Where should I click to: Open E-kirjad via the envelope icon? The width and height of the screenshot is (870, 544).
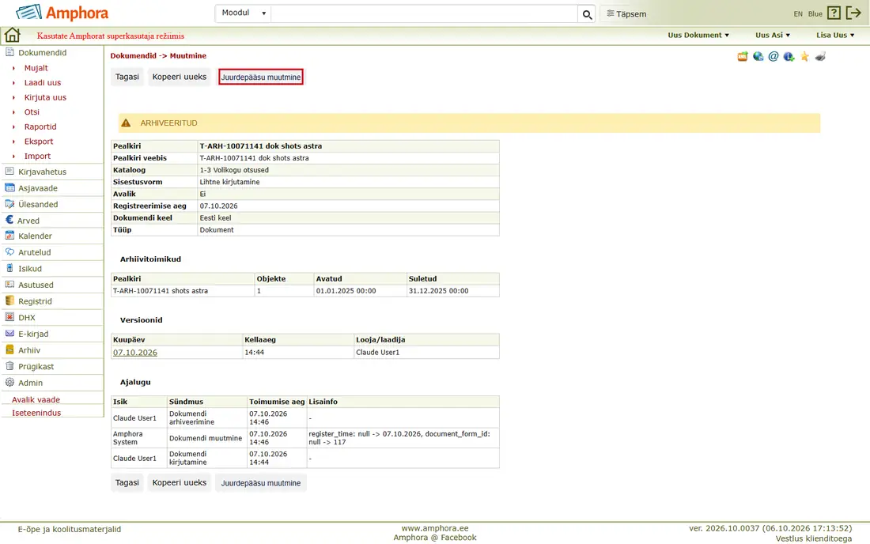[9, 333]
